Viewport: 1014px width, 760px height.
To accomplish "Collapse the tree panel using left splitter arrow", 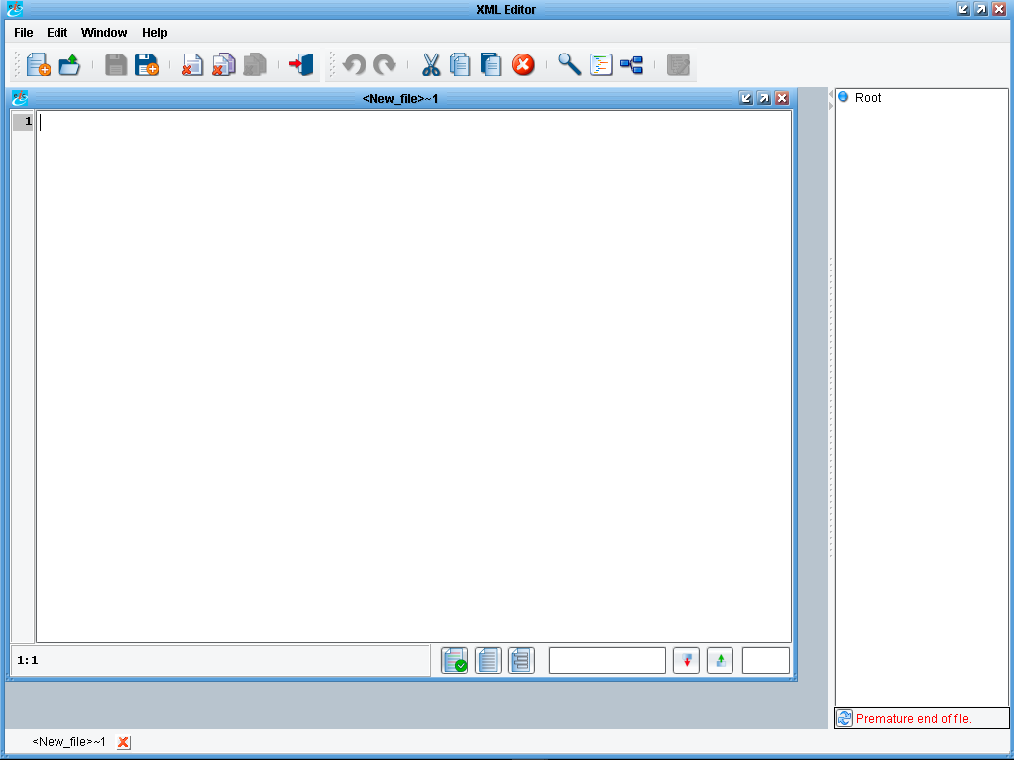I will coord(830,94).
